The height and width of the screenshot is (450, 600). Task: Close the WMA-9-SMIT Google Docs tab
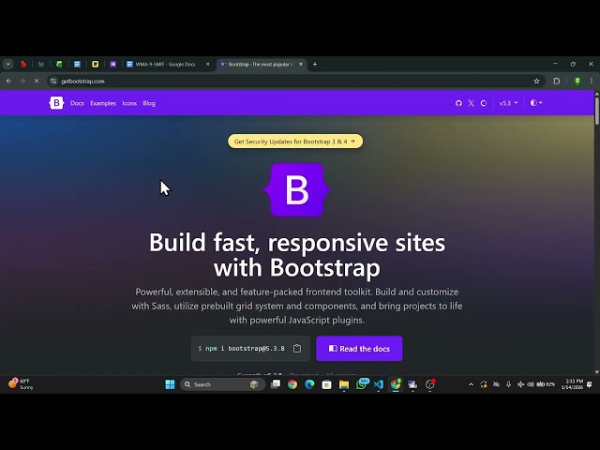[208, 65]
